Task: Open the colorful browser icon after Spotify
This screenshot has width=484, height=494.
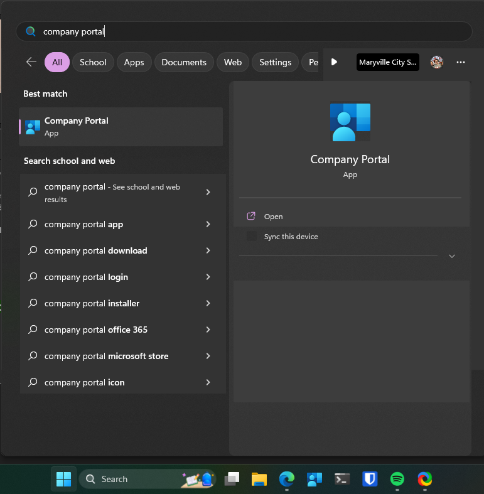Action: tap(425, 479)
